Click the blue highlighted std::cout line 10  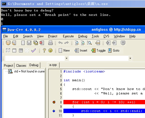104,111
